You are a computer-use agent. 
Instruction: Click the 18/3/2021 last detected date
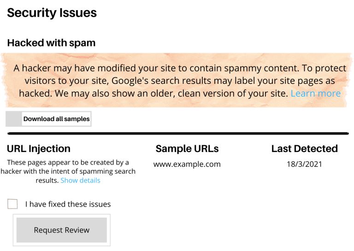pos(304,164)
